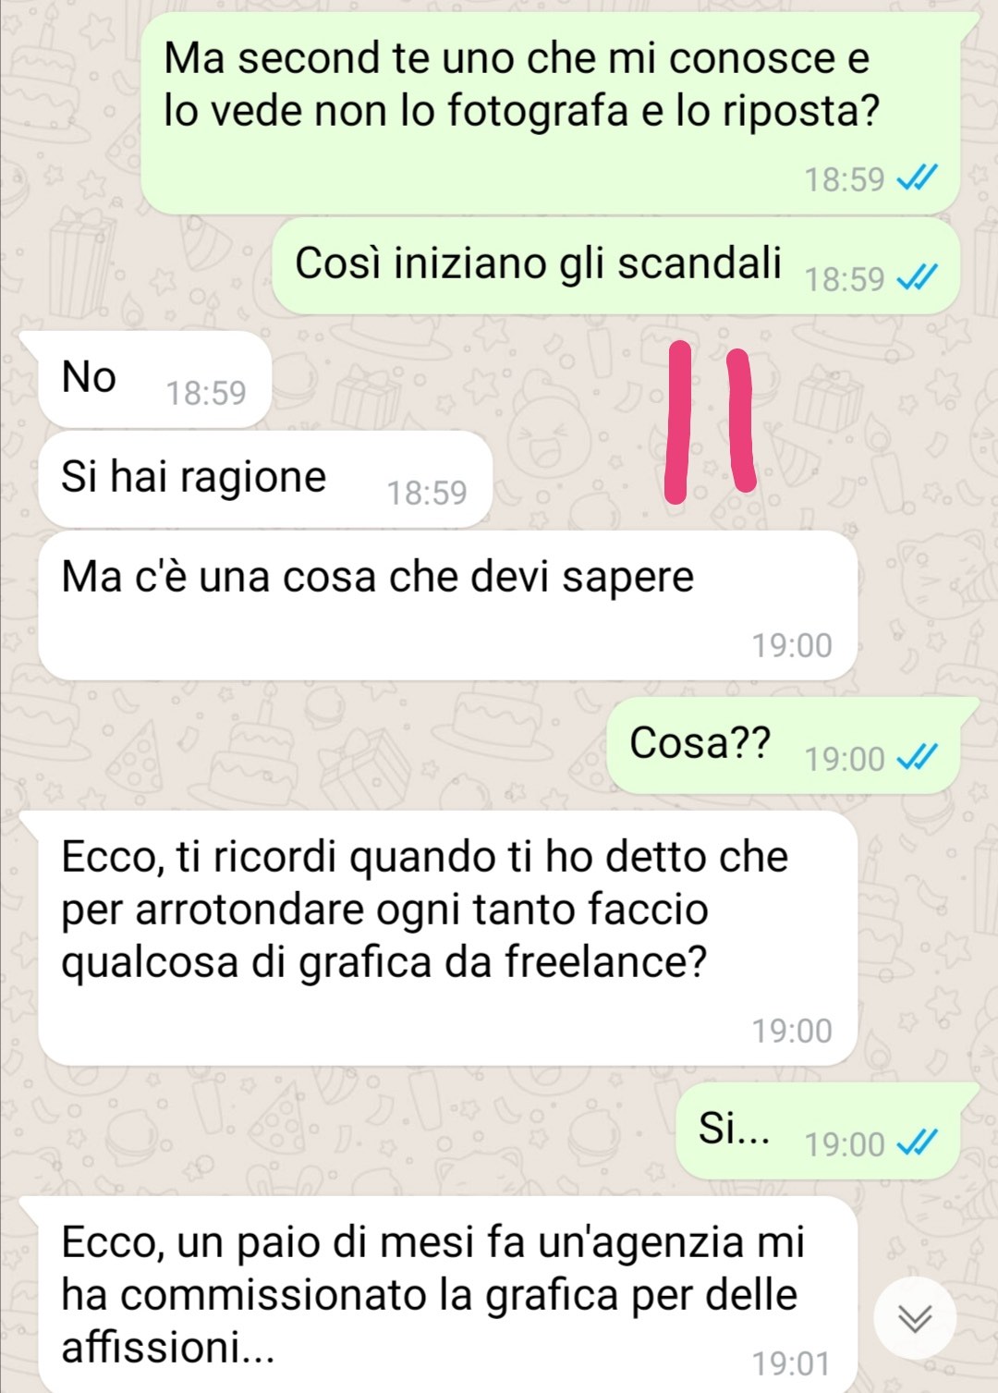
Task: Tap 19:00 timestamp under freelance message
Action: pyautogui.click(x=792, y=1031)
